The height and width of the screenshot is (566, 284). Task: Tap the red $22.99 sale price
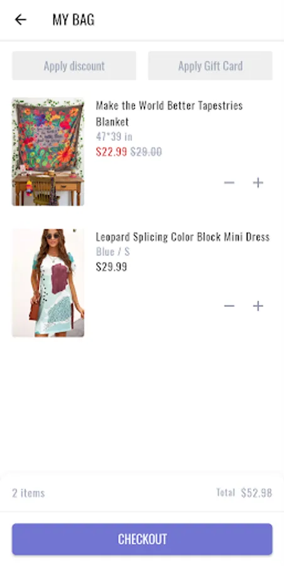click(111, 152)
